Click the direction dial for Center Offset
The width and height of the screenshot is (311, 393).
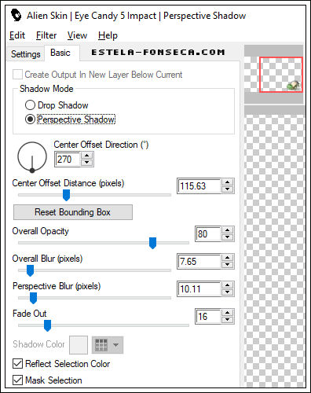tap(32, 157)
